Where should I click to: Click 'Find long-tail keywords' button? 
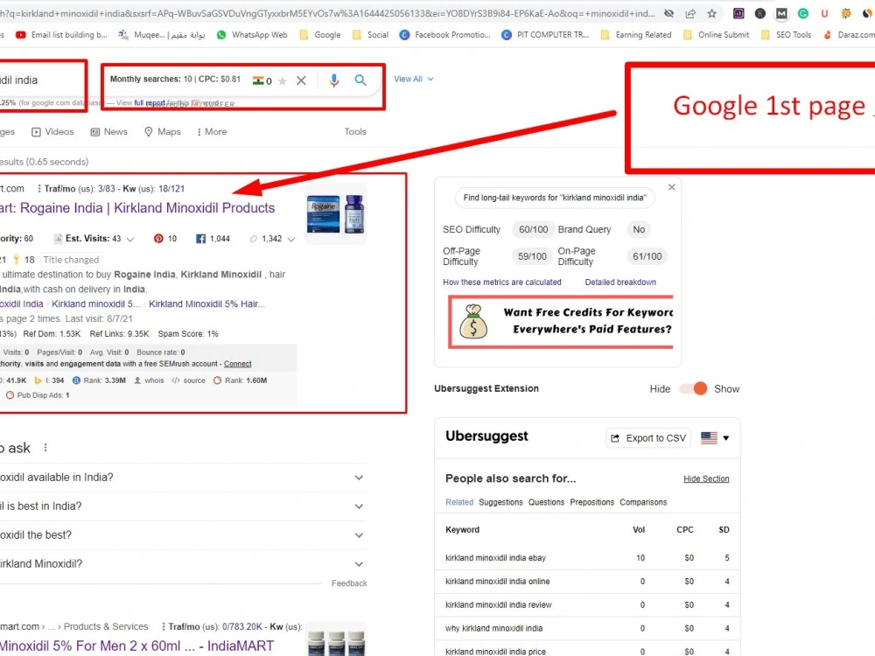555,198
